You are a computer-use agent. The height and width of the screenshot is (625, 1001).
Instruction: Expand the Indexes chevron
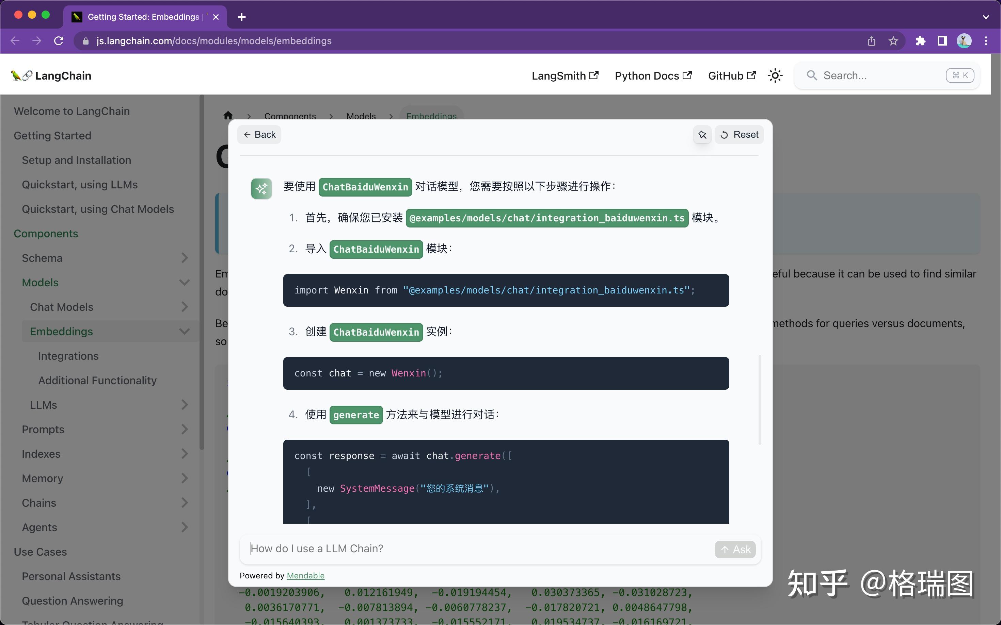pos(185,454)
